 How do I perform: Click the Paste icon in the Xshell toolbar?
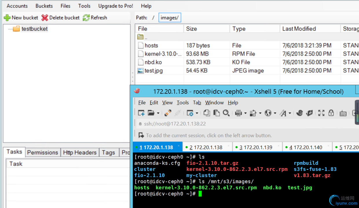(217, 113)
